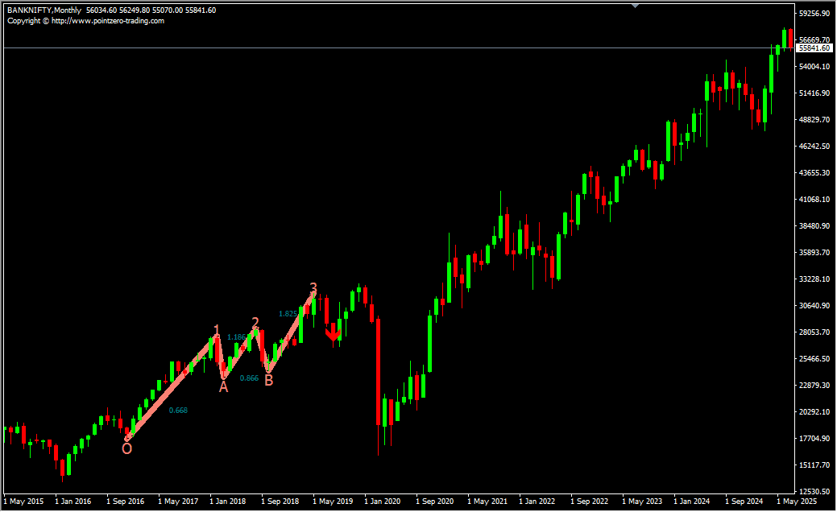This screenshot has width=837, height=512.
Task: Click the 1 Jan 2020 date marker
Action: tap(383, 502)
